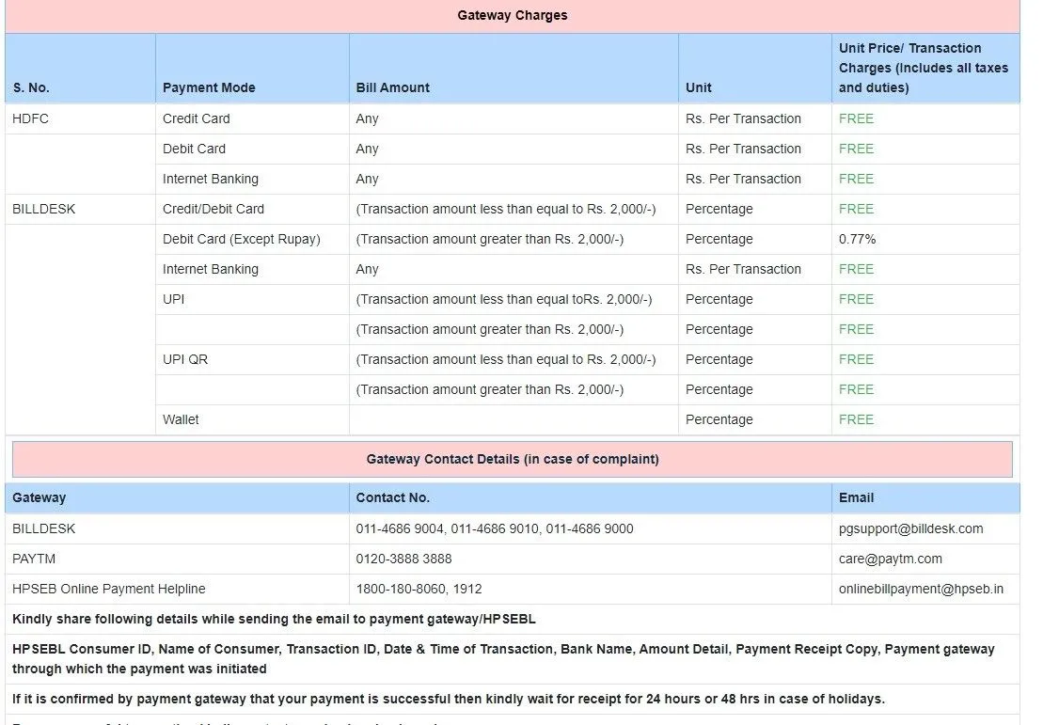
Task: Click the HDFC gateway cell
Action: click(x=30, y=118)
